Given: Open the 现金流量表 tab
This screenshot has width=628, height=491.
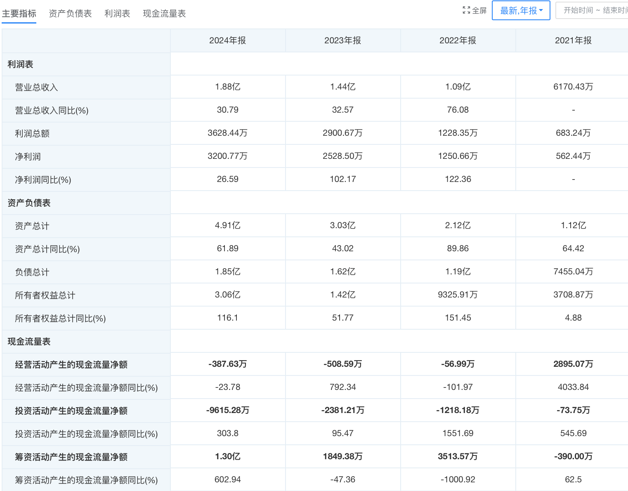Looking at the screenshot, I should click(x=164, y=14).
